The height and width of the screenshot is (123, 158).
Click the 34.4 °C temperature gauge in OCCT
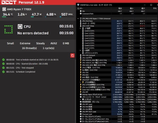point(8,15)
